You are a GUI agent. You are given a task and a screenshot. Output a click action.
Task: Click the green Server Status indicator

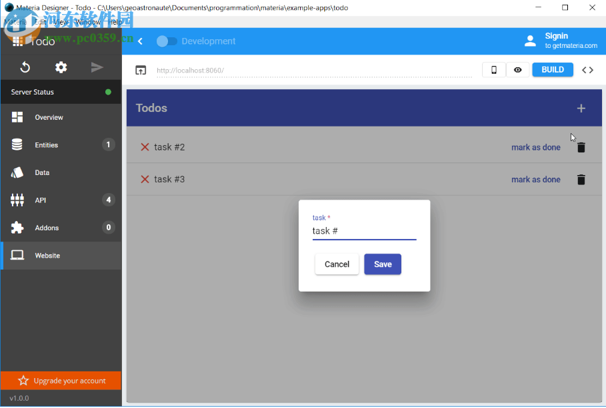coord(108,92)
